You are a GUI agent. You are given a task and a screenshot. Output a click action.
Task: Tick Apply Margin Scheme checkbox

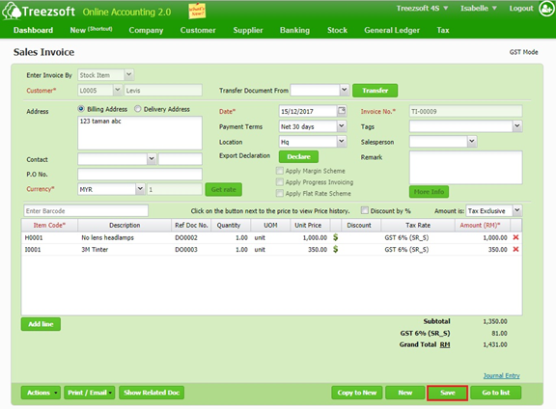pyautogui.click(x=279, y=171)
